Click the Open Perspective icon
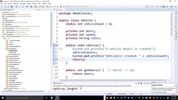 point(157,7)
